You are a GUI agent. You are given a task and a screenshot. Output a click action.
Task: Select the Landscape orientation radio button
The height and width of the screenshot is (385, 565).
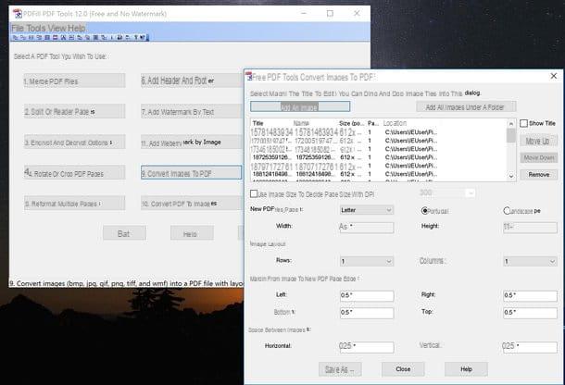[507, 211]
